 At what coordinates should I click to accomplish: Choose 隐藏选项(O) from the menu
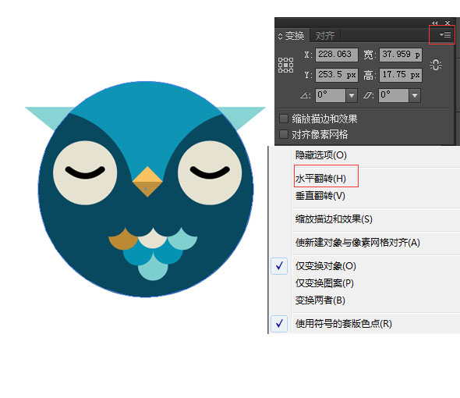tap(321, 155)
